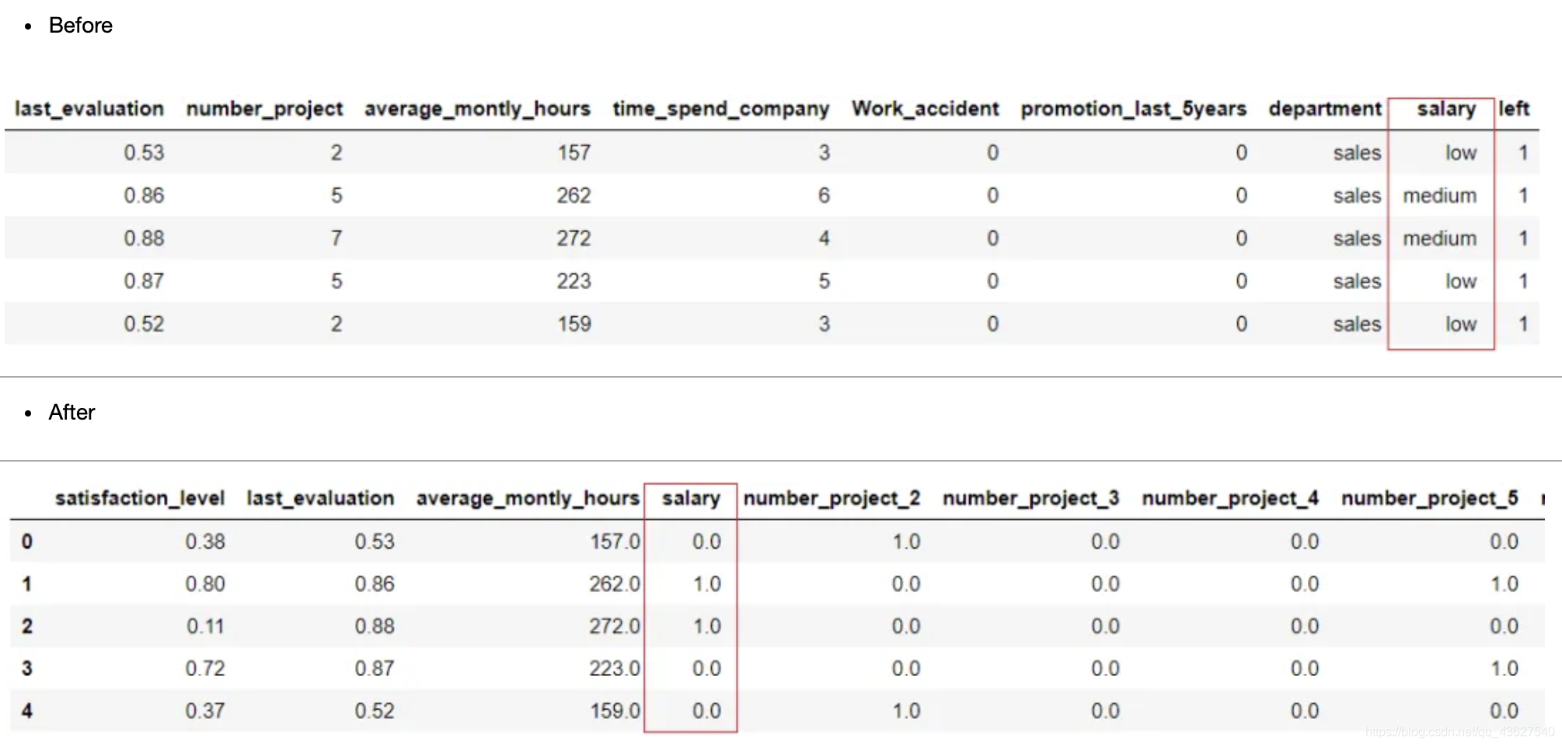This screenshot has height=746, width=1562.
Task: Click the time_spend_company column header
Action: pyautogui.click(x=720, y=109)
